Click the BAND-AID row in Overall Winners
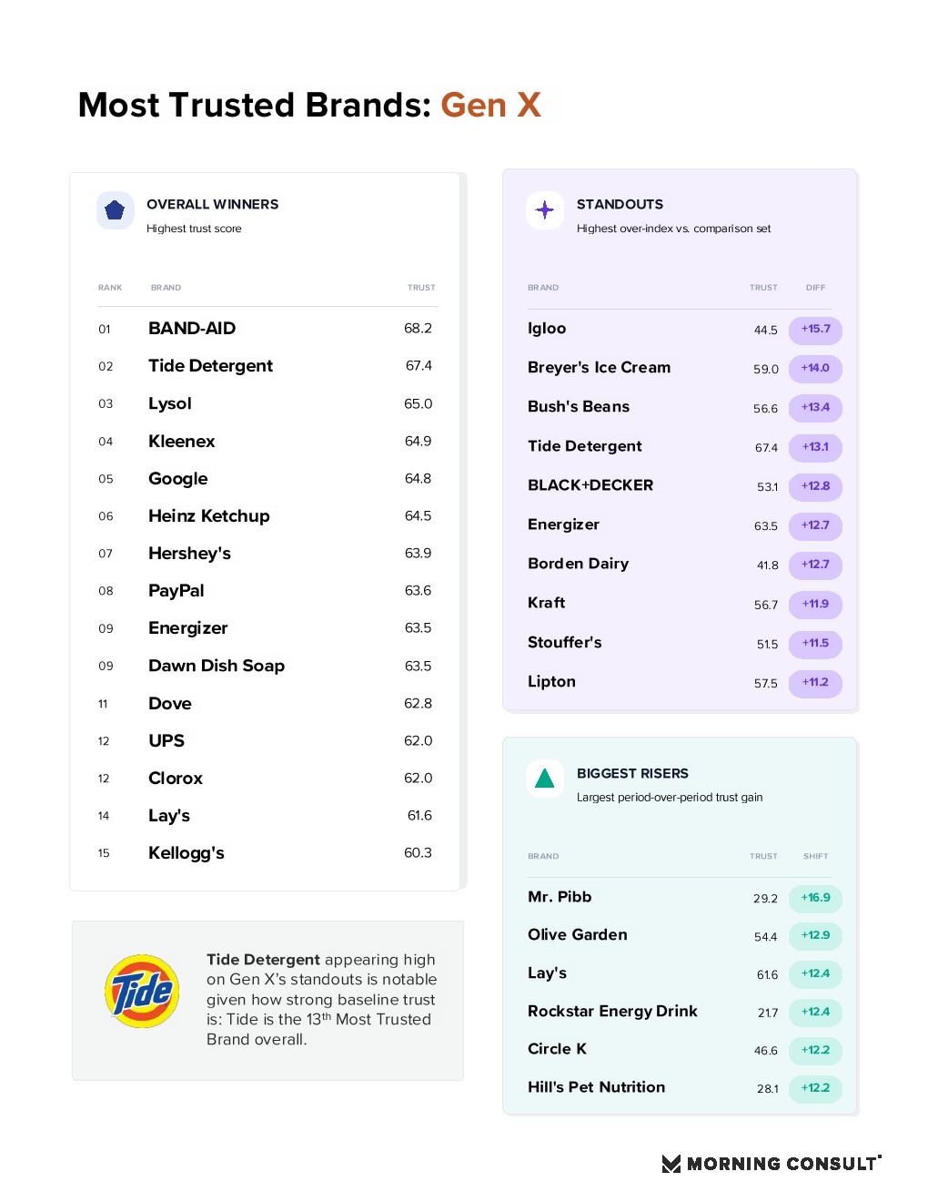The height and width of the screenshot is (1202, 928). click(267, 329)
